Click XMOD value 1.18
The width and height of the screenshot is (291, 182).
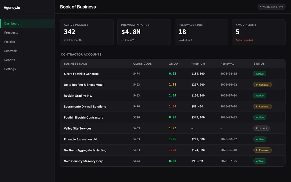point(173,84)
